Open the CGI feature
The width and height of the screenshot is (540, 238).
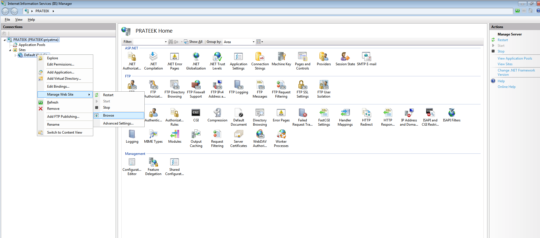pyautogui.click(x=196, y=115)
